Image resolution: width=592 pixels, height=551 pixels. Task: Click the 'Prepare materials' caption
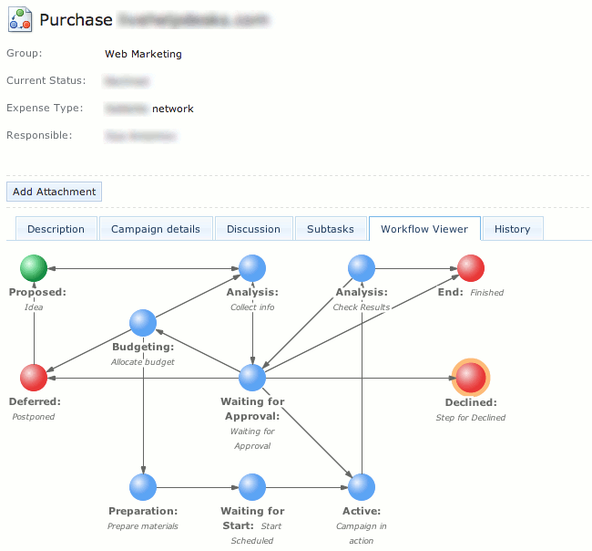(143, 526)
